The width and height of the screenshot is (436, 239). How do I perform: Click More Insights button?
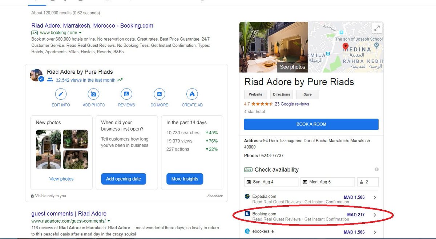[185, 179]
